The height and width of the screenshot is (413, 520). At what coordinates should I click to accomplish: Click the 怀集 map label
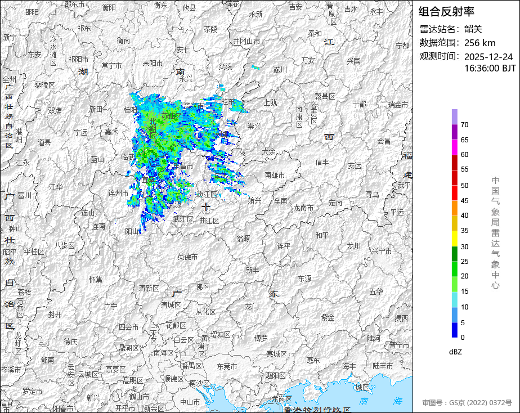(x=96, y=280)
